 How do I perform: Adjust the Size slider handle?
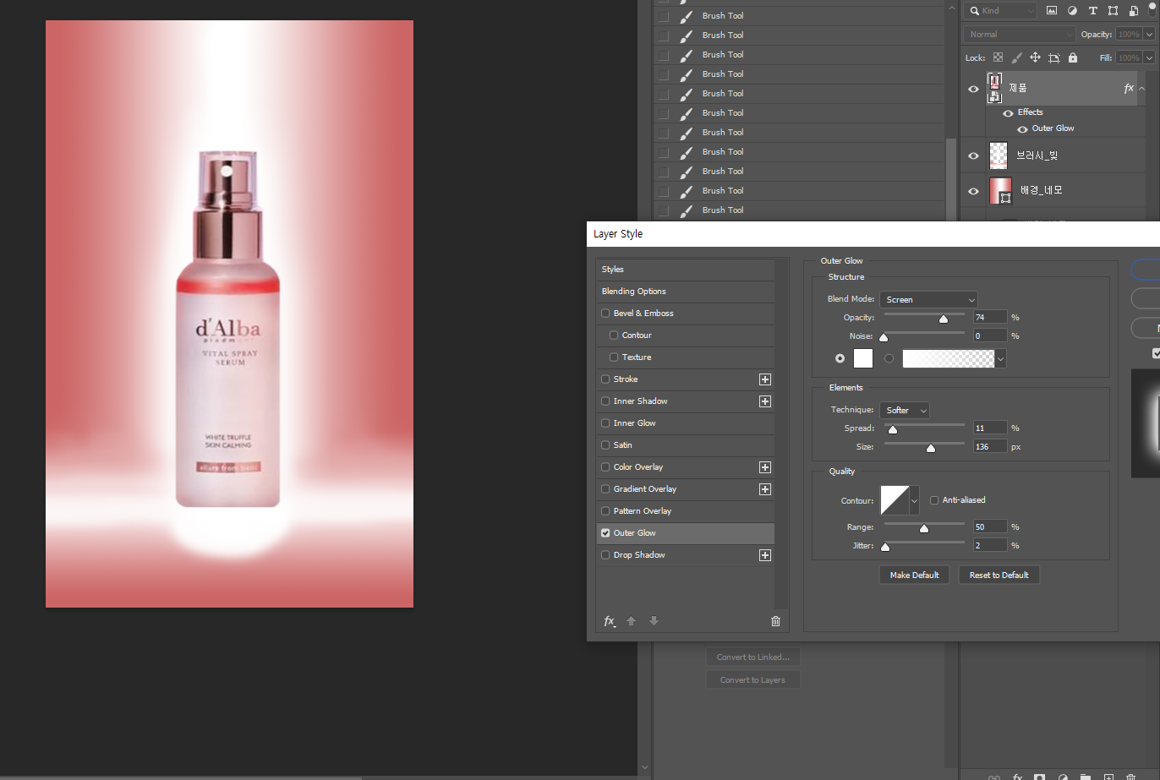[x=931, y=448]
